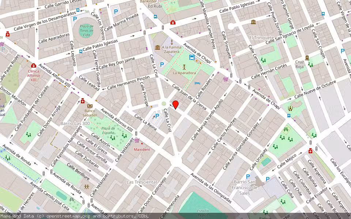Click the Maxident place label
Viewport: 351px width, 219px height.
(142, 150)
